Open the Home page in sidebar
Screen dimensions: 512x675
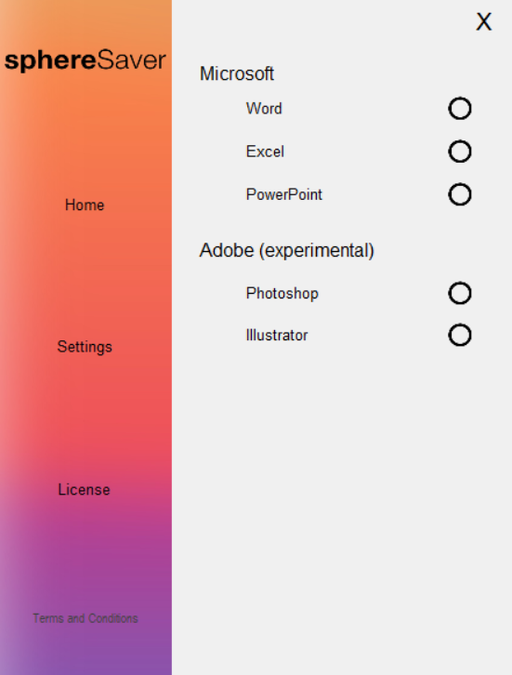point(85,205)
